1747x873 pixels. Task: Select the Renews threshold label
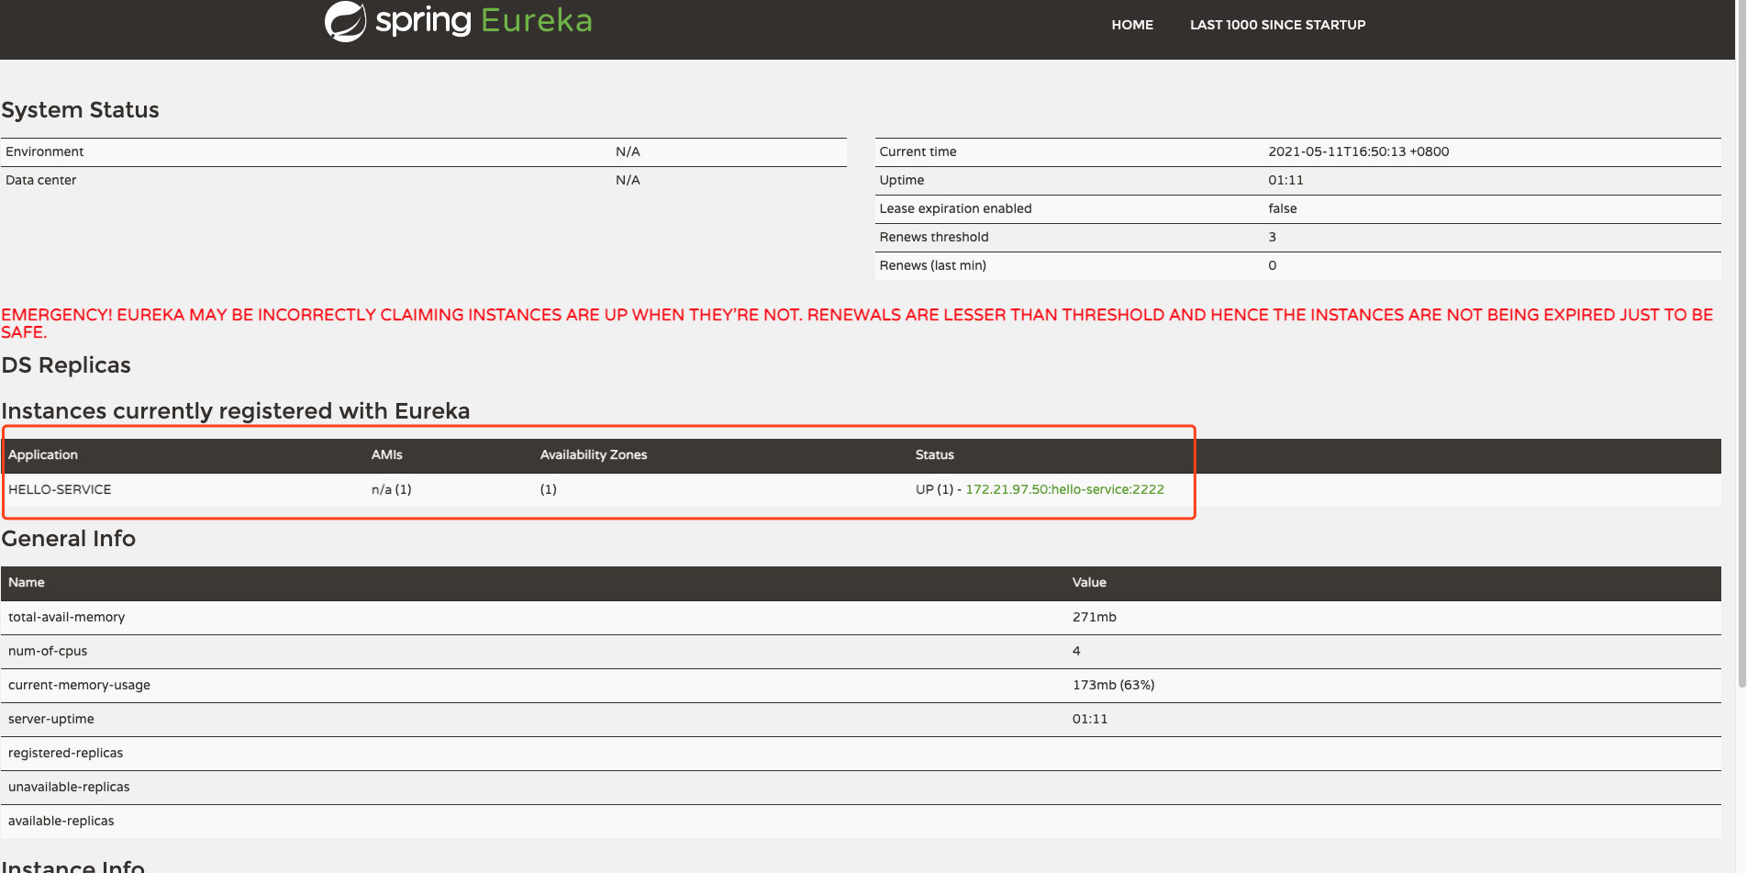[933, 237]
